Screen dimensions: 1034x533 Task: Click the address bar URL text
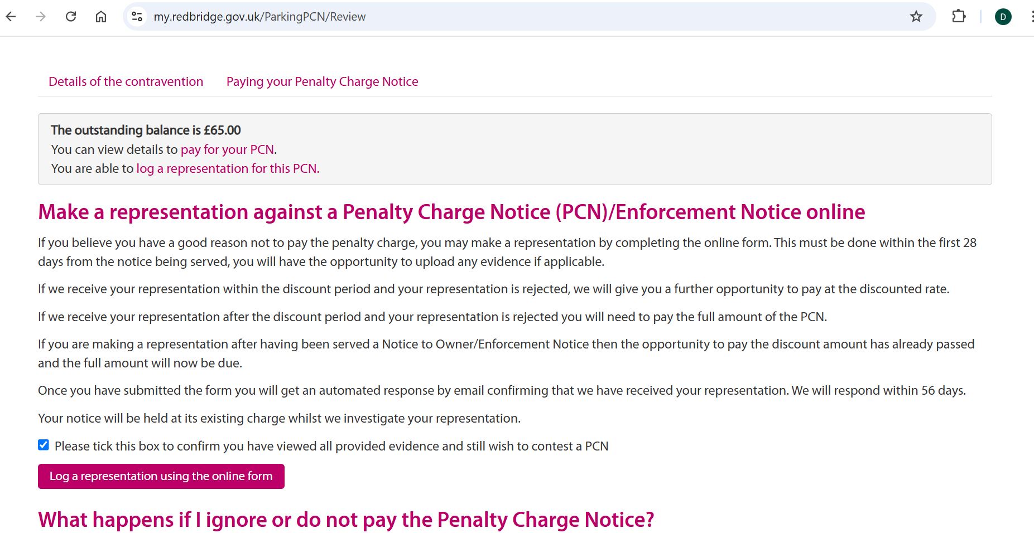click(259, 17)
